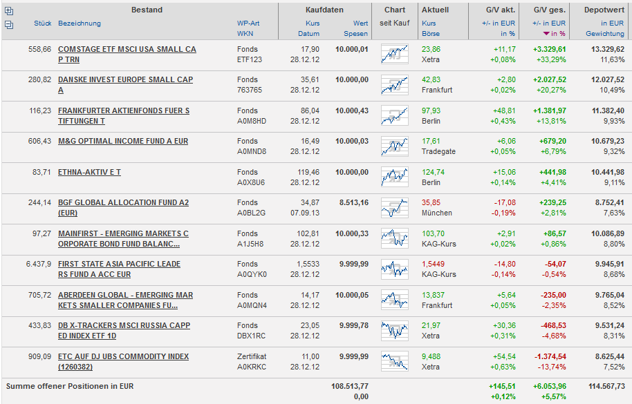632x404 pixels.
Task: Open chart thumbnail for FRANKFURTER AKTIENFONDS
Action: [395, 115]
